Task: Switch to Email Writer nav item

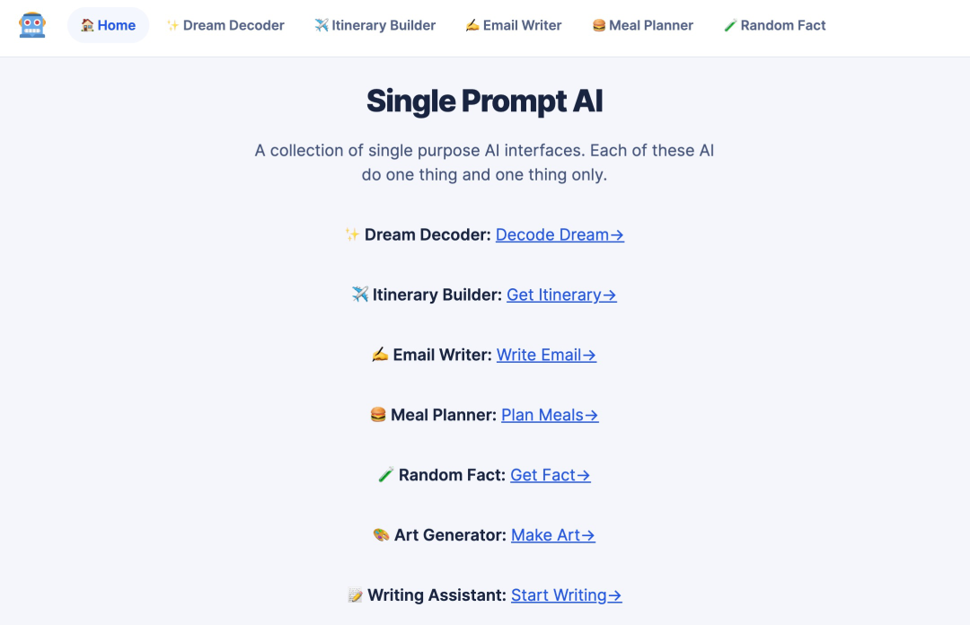Action: pos(514,25)
